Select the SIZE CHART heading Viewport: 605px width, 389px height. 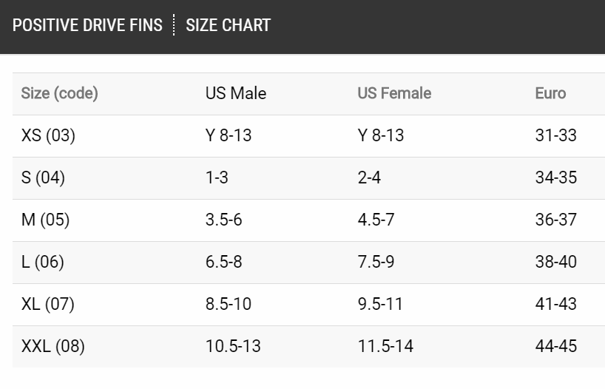point(228,25)
